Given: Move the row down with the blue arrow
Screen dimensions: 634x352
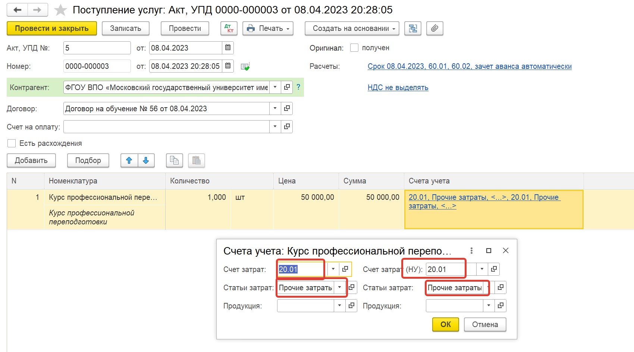Looking at the screenshot, I should coord(146,160).
